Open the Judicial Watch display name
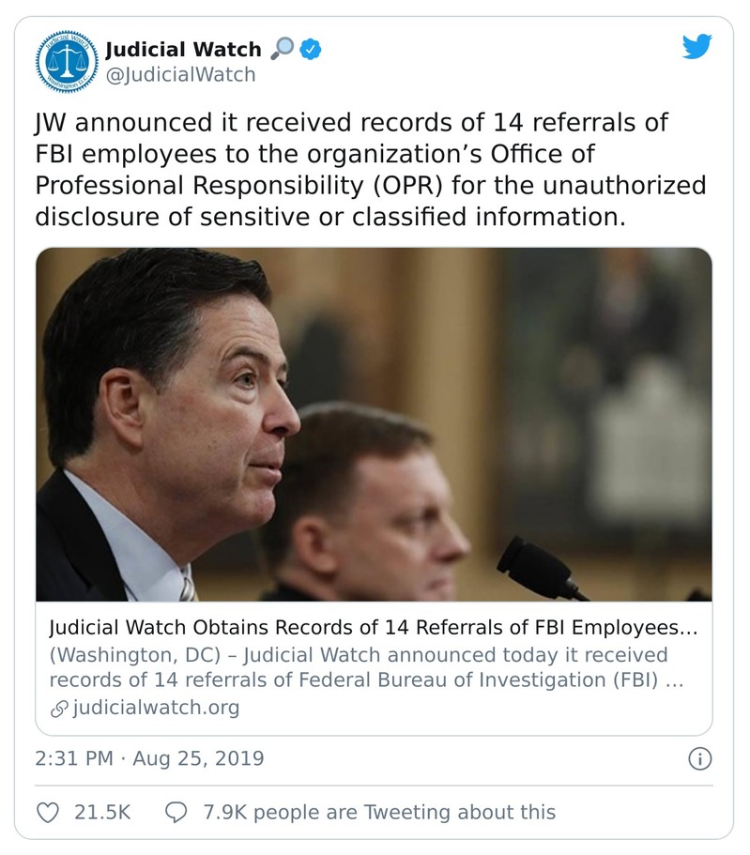 point(183,50)
